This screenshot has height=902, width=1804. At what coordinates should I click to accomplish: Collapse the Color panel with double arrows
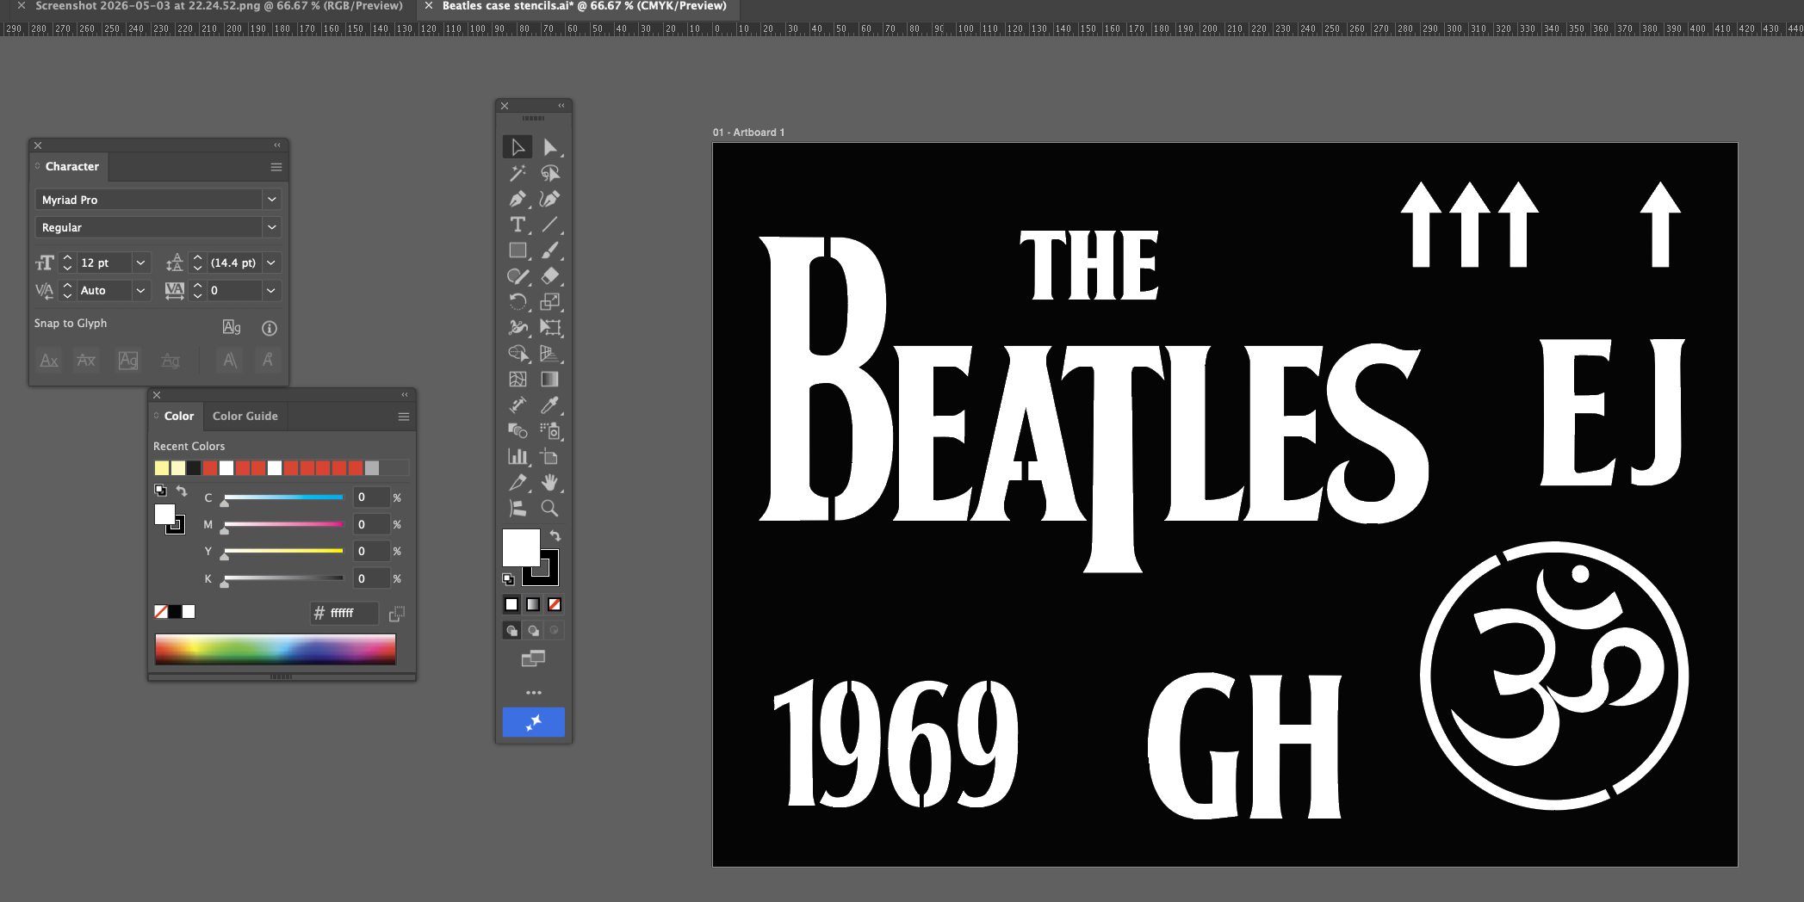click(x=405, y=395)
